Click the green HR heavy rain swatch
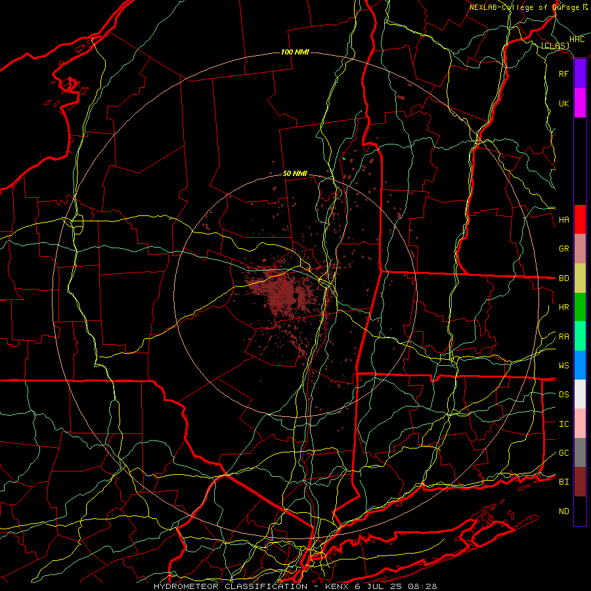 pos(580,307)
